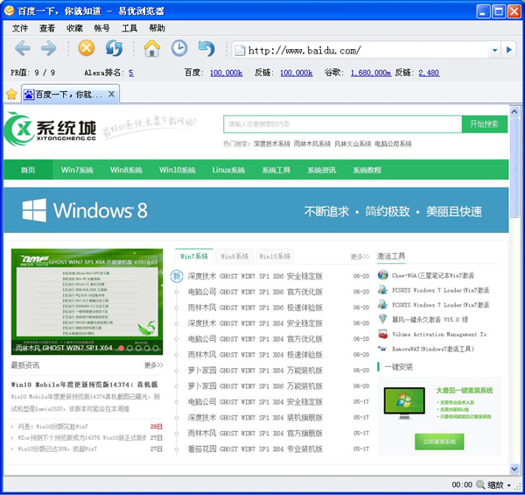Open the 查看 menu
The image size is (525, 495).
(x=47, y=28)
